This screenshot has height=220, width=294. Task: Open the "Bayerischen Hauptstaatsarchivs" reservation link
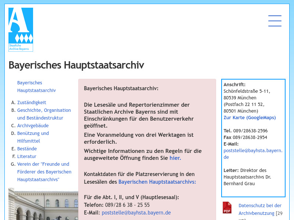[x=157, y=181]
